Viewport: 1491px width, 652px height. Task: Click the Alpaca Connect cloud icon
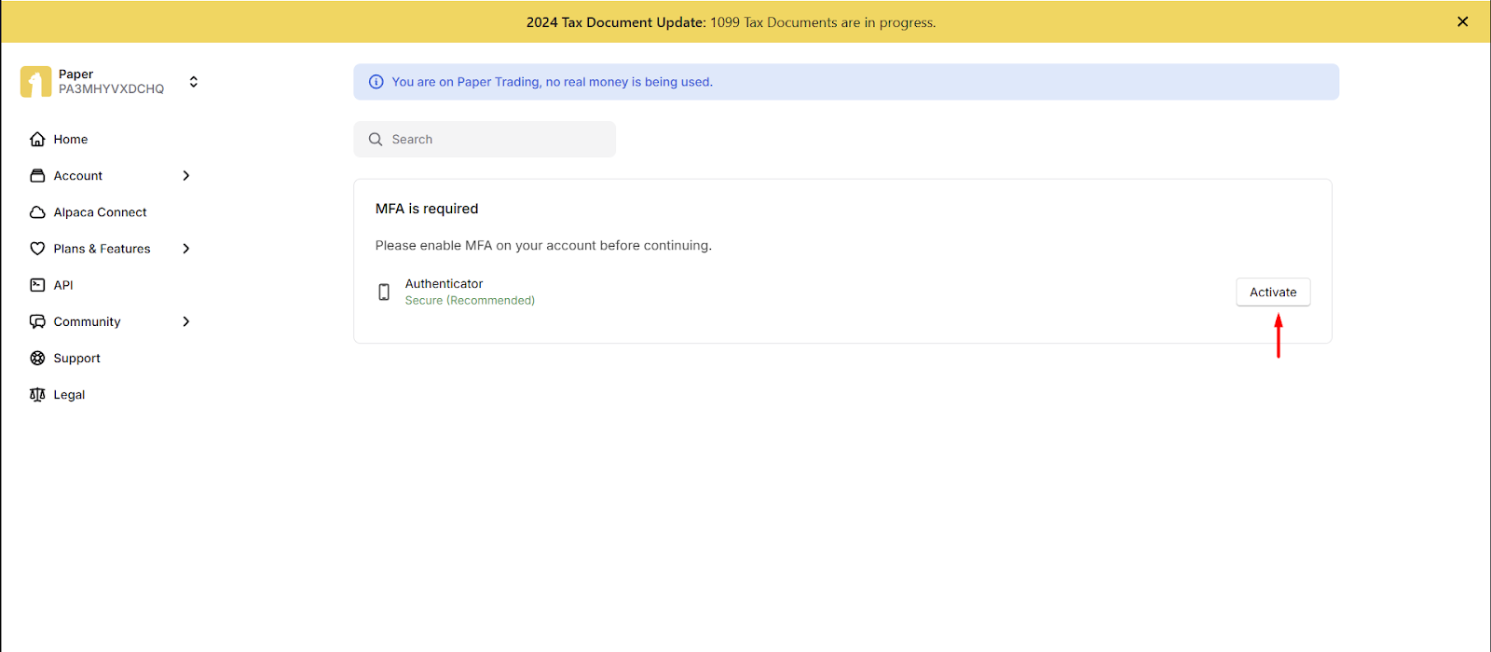coord(37,212)
